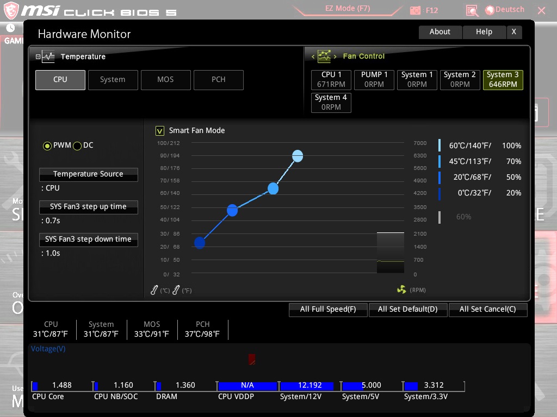This screenshot has width=557, height=417.
Task: Close the BIOS with the red X
Action: click(542, 11)
